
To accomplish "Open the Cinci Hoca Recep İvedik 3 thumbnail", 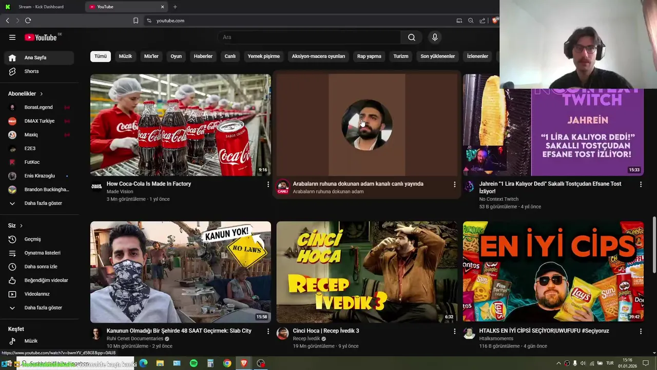I will click(x=367, y=272).
